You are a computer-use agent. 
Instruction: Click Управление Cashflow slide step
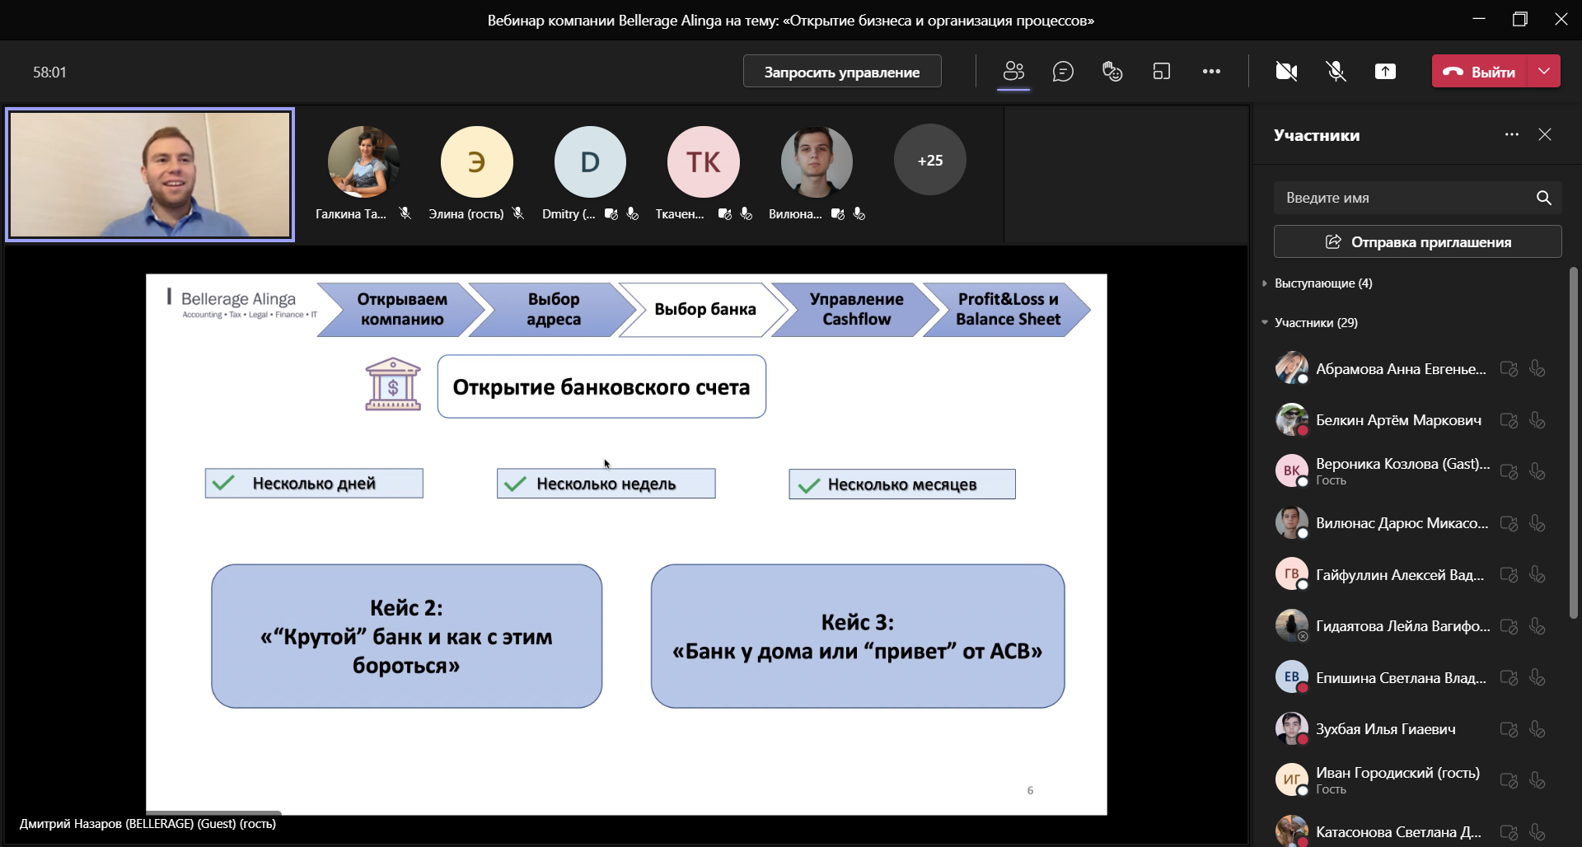(856, 309)
